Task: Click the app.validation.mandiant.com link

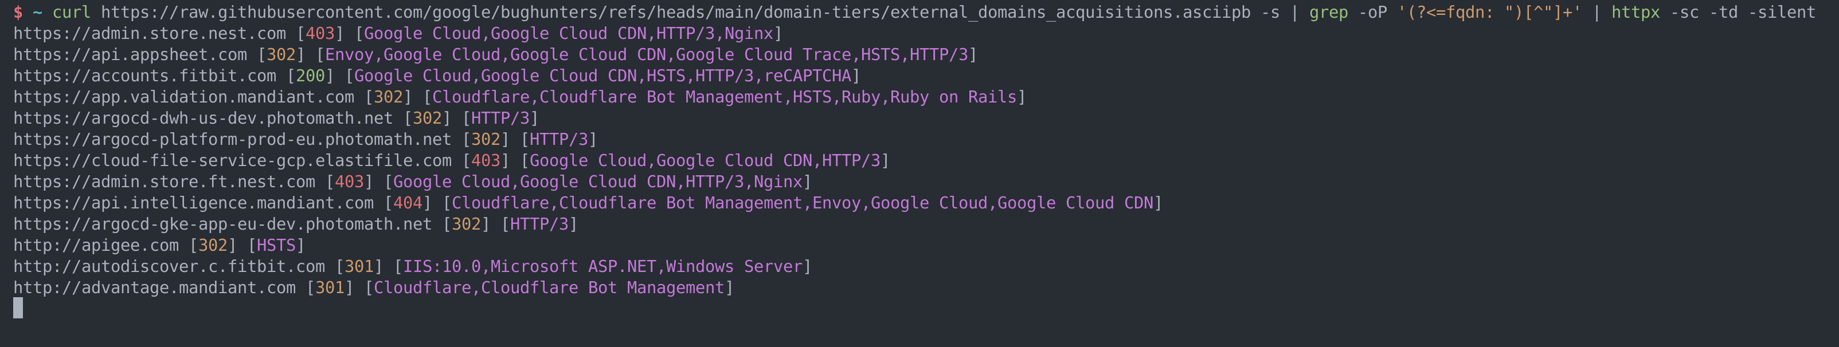Action: (183, 97)
